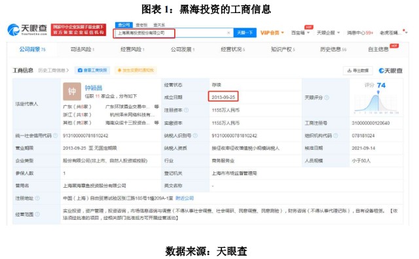Viewport: 419px width, 259px height.
Task: Click the 查看工商快照 button
Action: [x=92, y=70]
